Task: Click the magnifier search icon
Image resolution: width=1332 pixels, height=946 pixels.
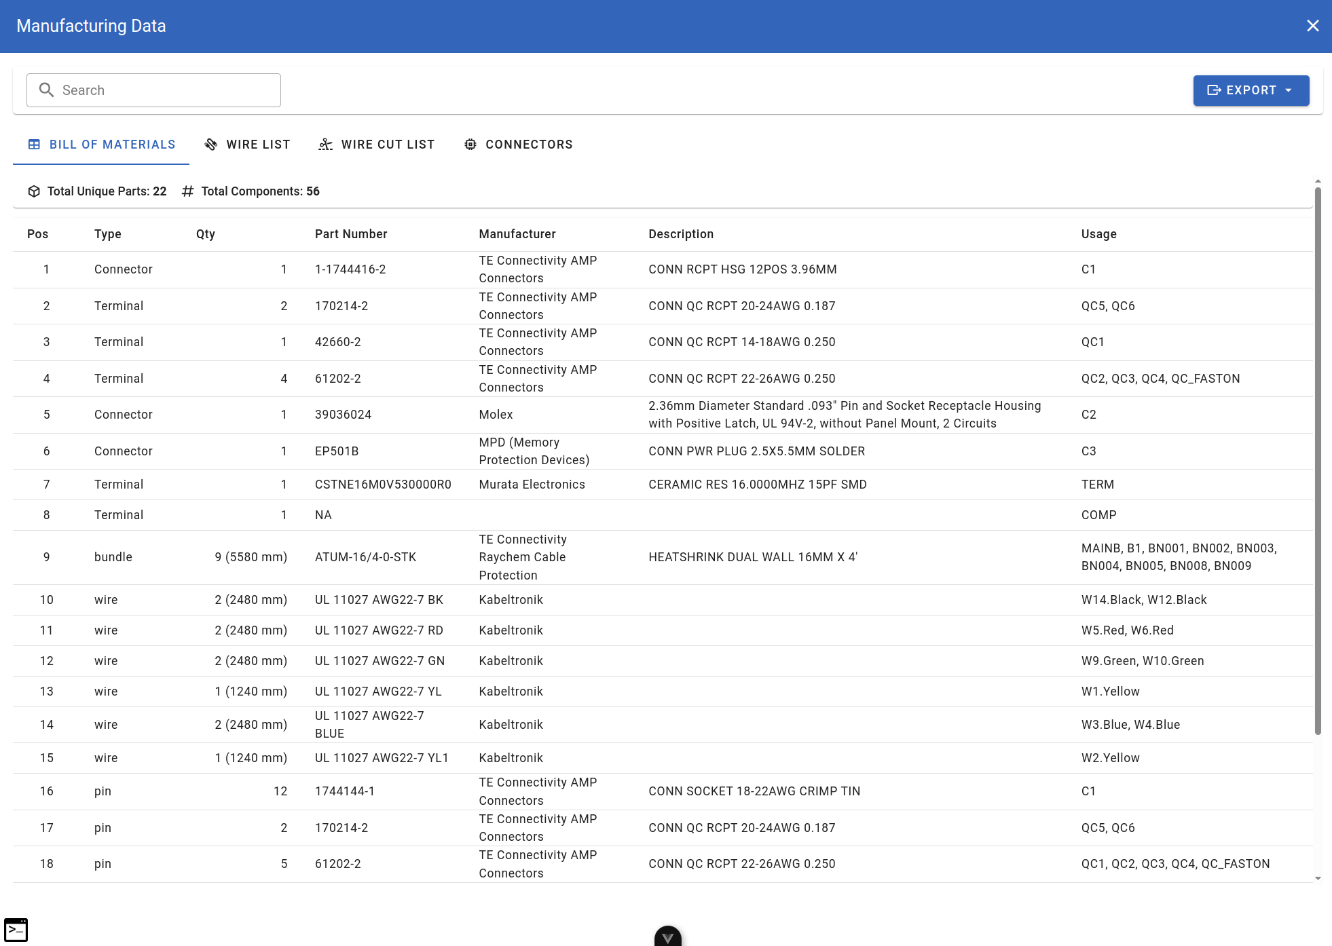Action: [x=46, y=90]
